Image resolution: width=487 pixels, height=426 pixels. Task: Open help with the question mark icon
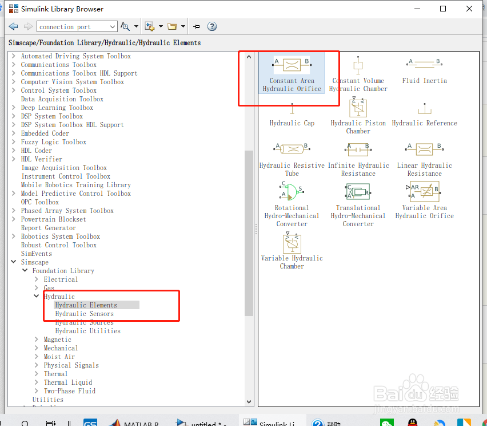click(x=212, y=26)
